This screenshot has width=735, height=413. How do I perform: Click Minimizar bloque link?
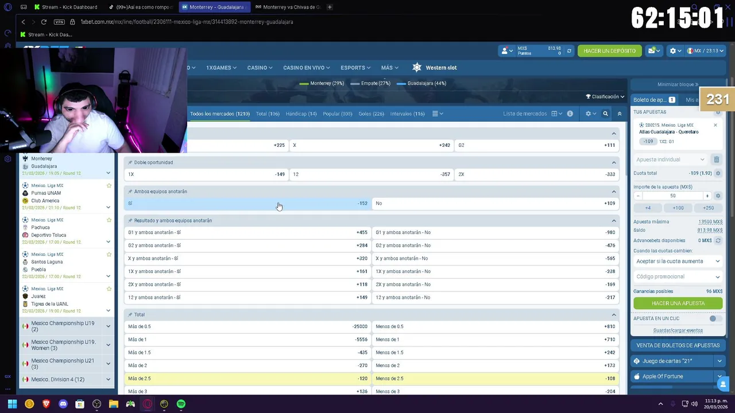[x=678, y=84]
